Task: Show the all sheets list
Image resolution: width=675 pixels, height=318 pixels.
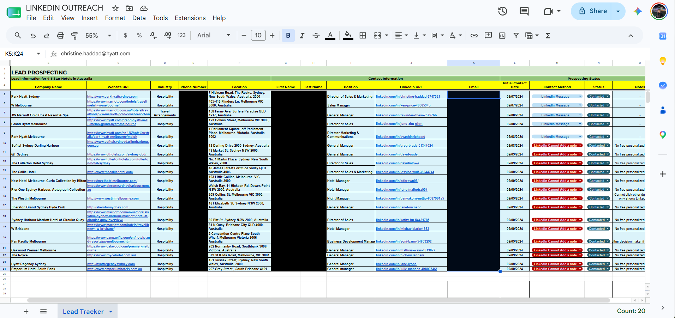Action: tap(43, 311)
